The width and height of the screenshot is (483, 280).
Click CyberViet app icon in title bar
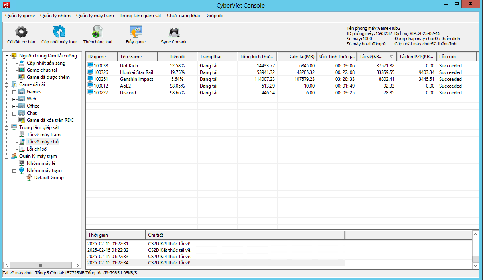(x=6, y=5)
